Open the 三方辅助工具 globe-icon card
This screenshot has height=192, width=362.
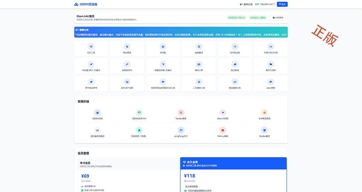[199, 84]
